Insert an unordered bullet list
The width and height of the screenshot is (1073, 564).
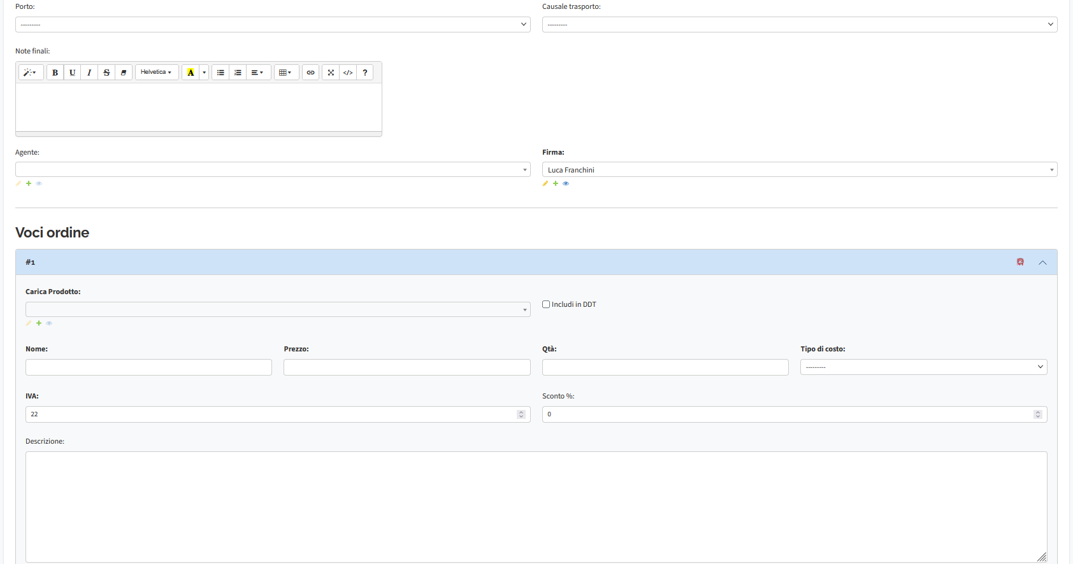click(x=220, y=73)
